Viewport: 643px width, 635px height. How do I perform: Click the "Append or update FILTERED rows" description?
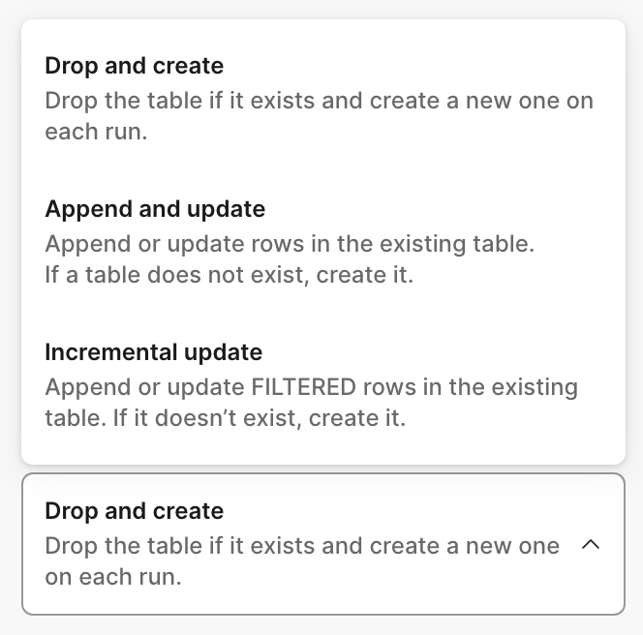coord(203,387)
